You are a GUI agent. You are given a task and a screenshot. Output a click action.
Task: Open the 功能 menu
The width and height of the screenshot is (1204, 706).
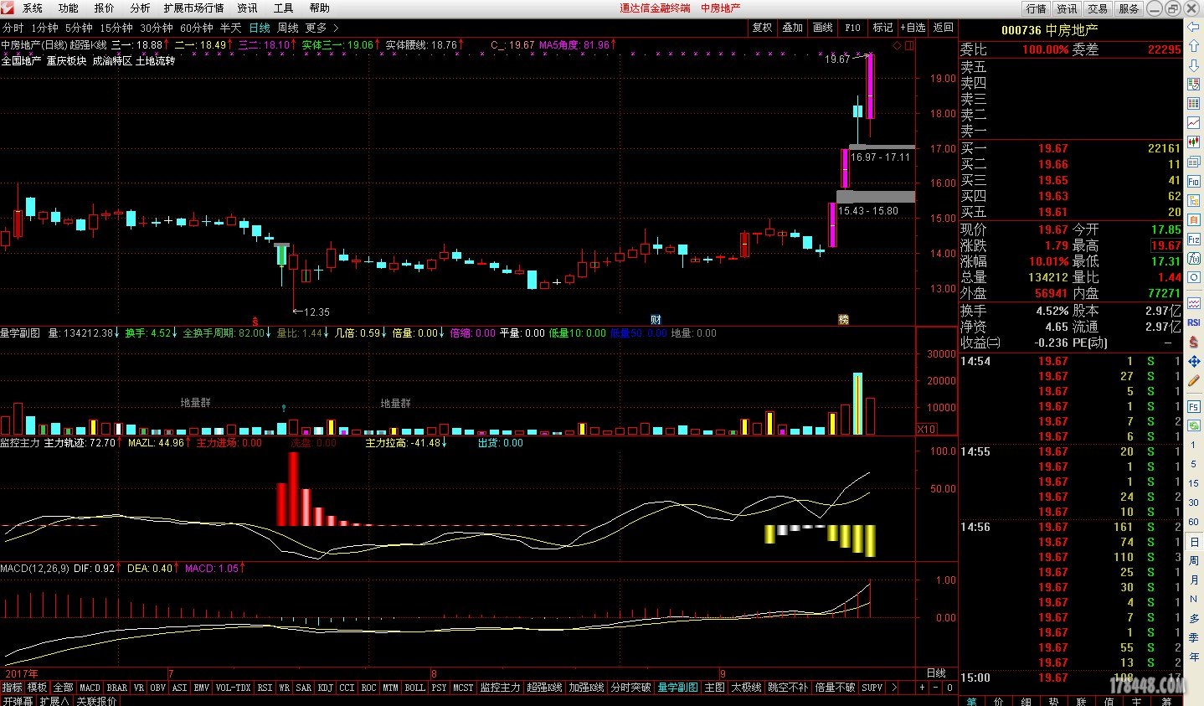(69, 8)
